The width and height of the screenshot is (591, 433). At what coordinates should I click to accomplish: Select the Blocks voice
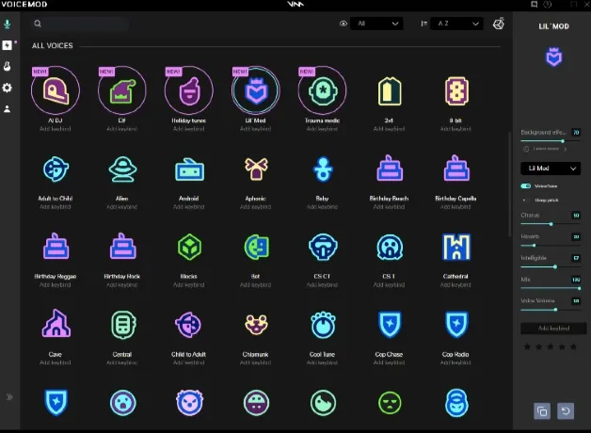[x=189, y=248]
